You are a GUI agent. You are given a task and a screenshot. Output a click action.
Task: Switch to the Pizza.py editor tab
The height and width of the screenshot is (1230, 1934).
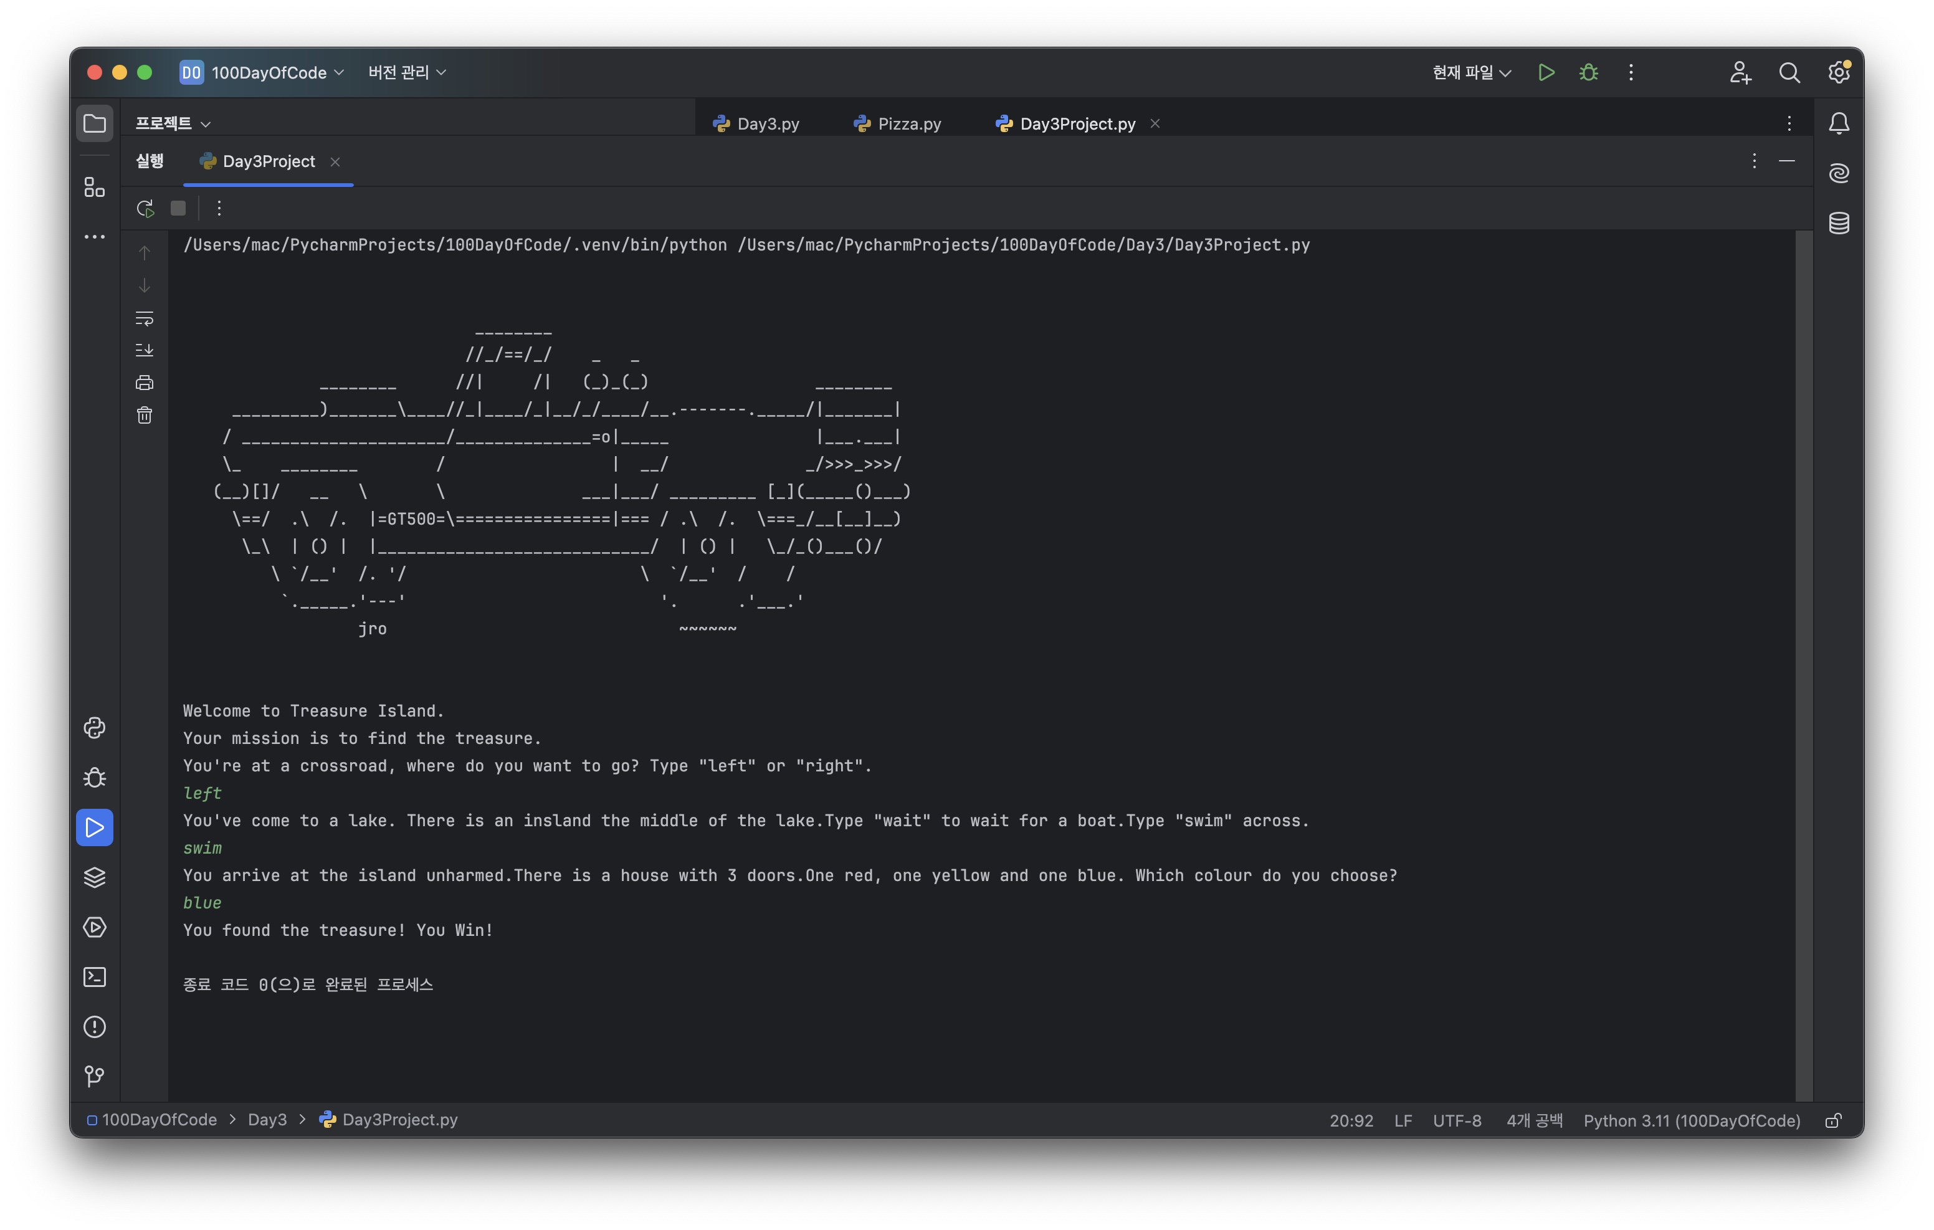[897, 124]
